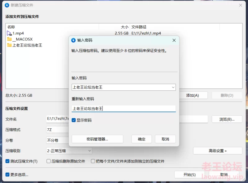The width and height of the screenshot is (248, 183).
Task: Click the 总大小: 2.55 GB label
Action: (19, 95)
